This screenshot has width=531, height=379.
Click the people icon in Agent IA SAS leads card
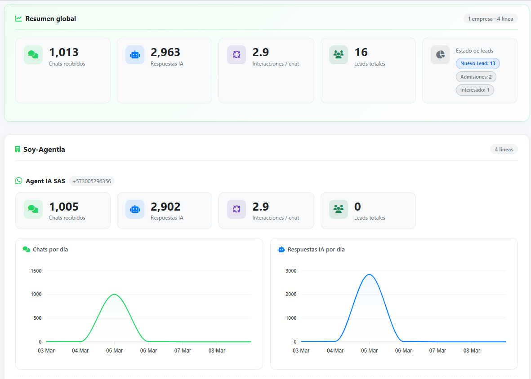click(x=338, y=209)
